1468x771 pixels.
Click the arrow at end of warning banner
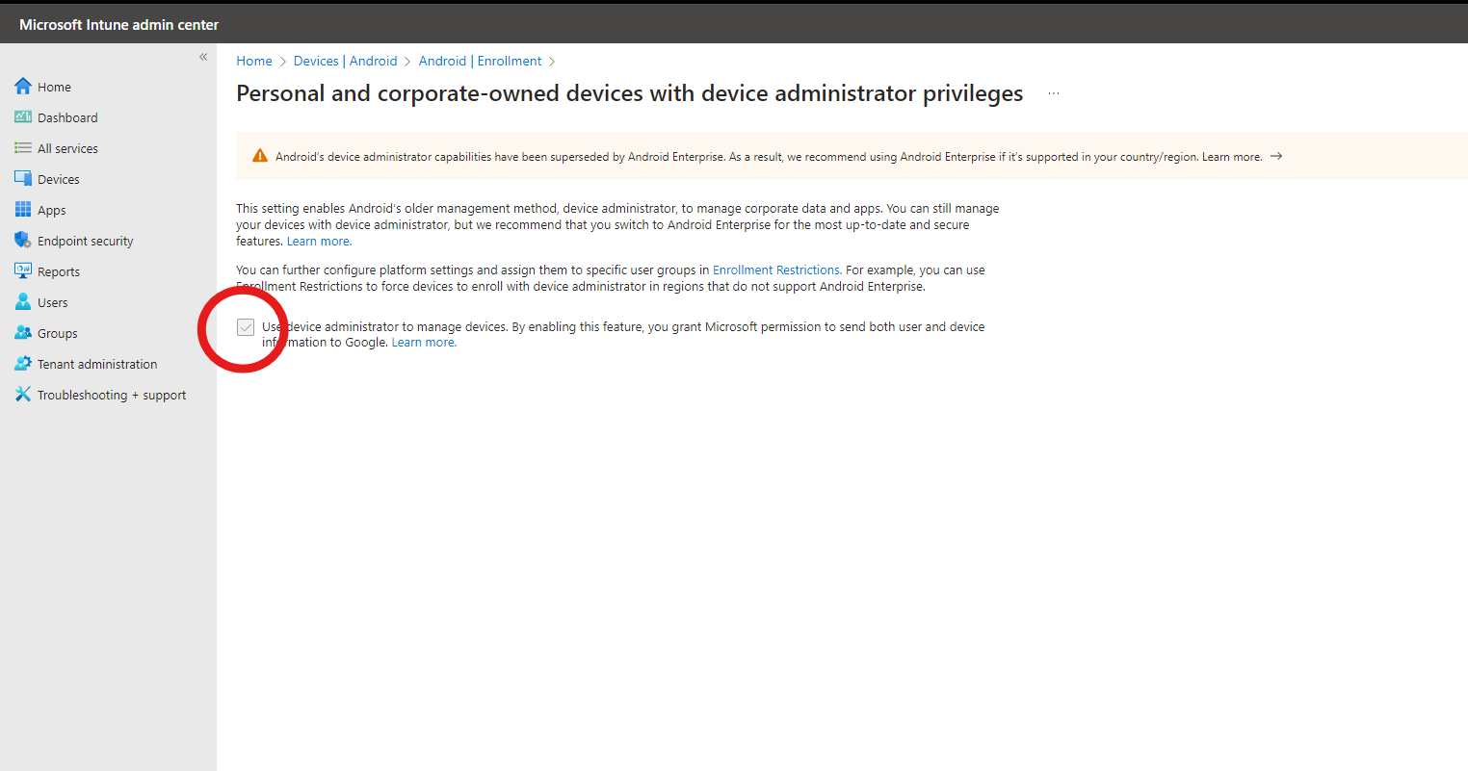(1276, 156)
